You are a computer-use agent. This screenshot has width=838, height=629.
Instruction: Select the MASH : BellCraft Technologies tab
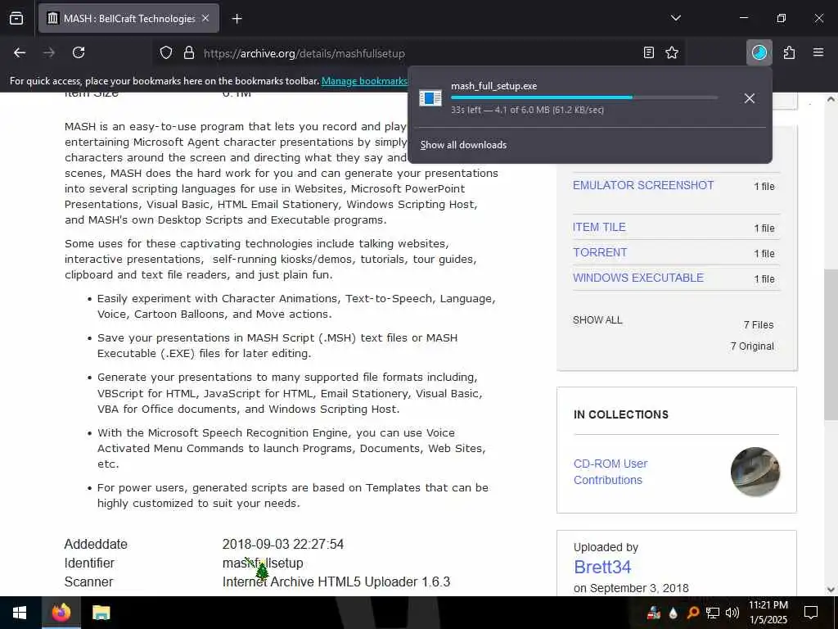click(128, 19)
